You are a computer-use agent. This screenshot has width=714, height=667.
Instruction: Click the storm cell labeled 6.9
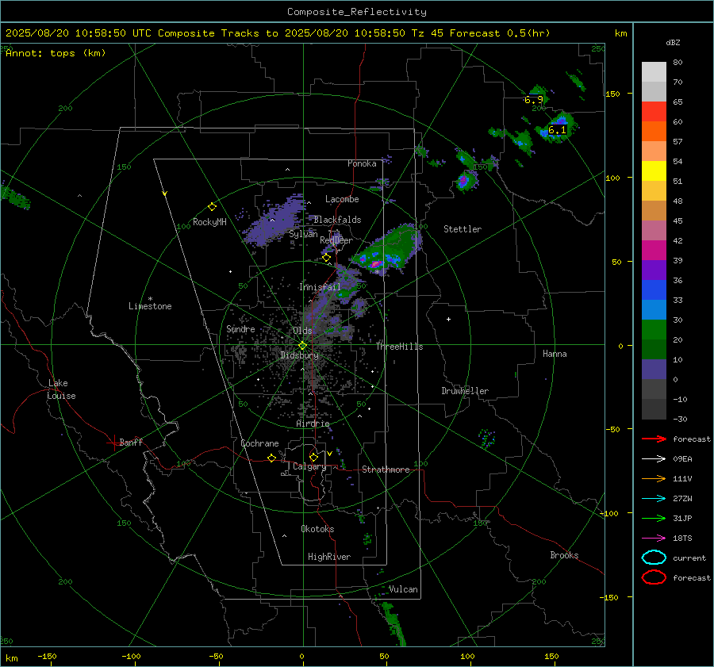coord(534,100)
